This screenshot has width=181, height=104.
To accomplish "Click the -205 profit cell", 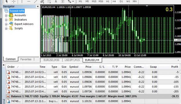I will (x=169, y=92).
